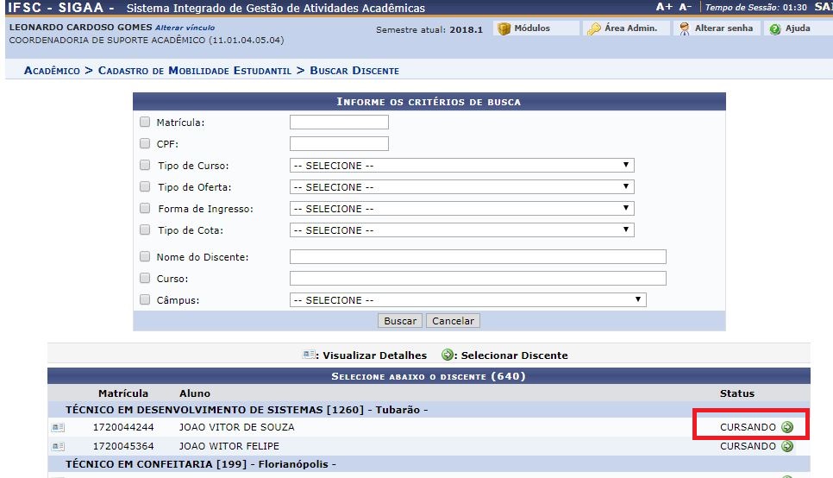
Task: Click the Aluno column header
Action: click(x=195, y=393)
